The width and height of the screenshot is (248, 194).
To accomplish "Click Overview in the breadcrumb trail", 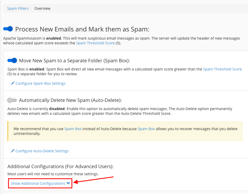I will click(x=42, y=8).
